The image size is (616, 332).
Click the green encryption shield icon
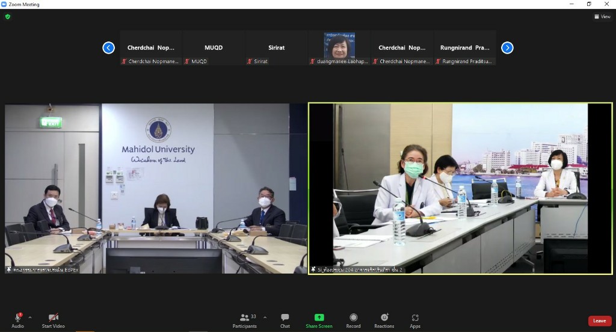point(8,17)
